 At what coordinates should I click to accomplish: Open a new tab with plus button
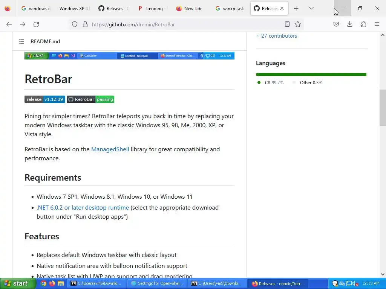tap(296, 9)
